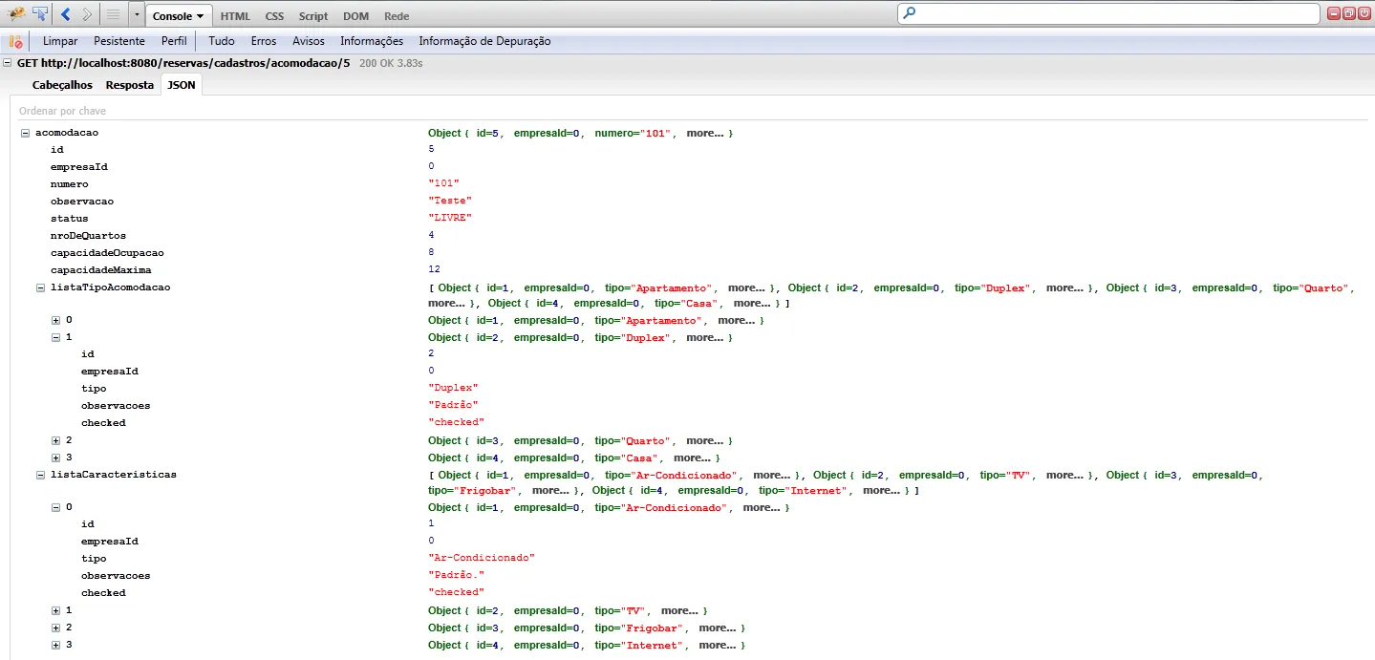Viewport: 1375px width, 660px height.
Task: Open the Cabeçalhos tab of the request
Action: (x=62, y=85)
